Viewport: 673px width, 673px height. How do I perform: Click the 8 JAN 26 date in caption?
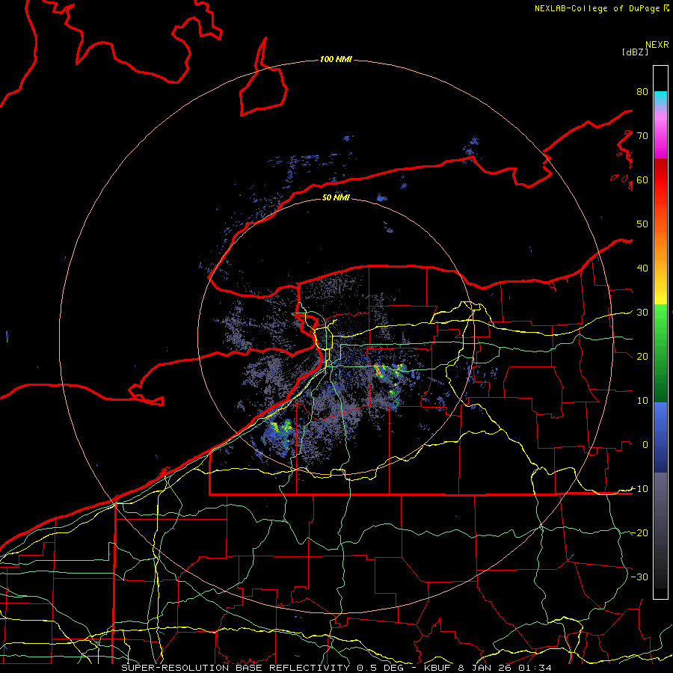[485, 668]
